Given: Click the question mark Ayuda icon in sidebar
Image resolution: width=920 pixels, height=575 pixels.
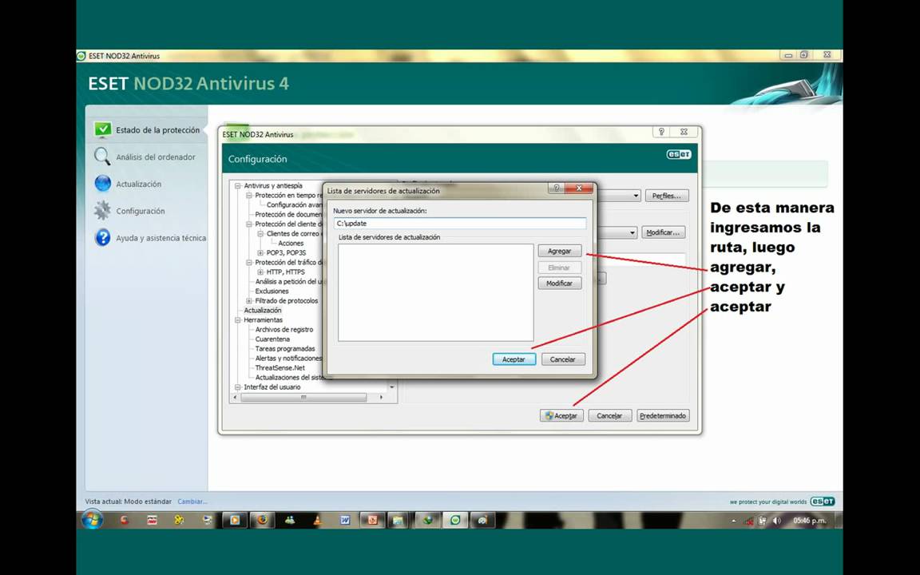Looking at the screenshot, I should (x=103, y=238).
